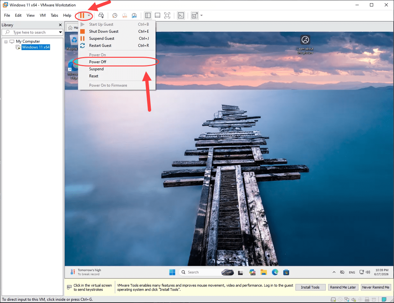Open the weather widget Tomorrow's high
Screen dimensions: 394x303
pyautogui.click(x=85, y=272)
